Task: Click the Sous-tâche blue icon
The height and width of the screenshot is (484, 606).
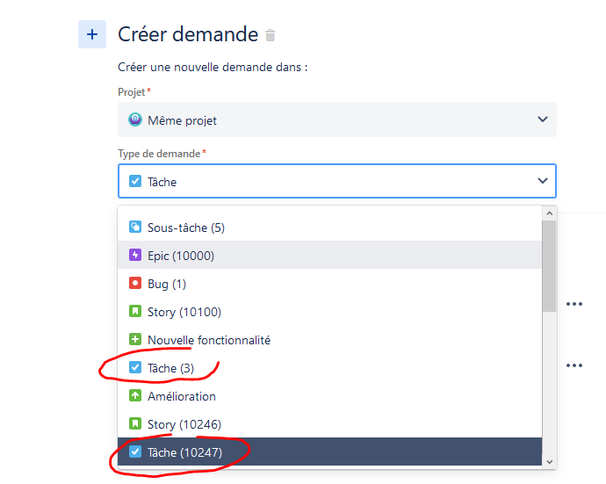Action: pyautogui.click(x=135, y=227)
